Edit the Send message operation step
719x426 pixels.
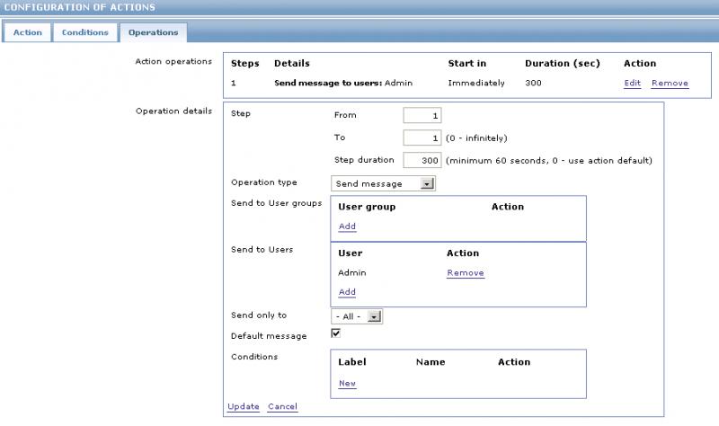tap(633, 84)
